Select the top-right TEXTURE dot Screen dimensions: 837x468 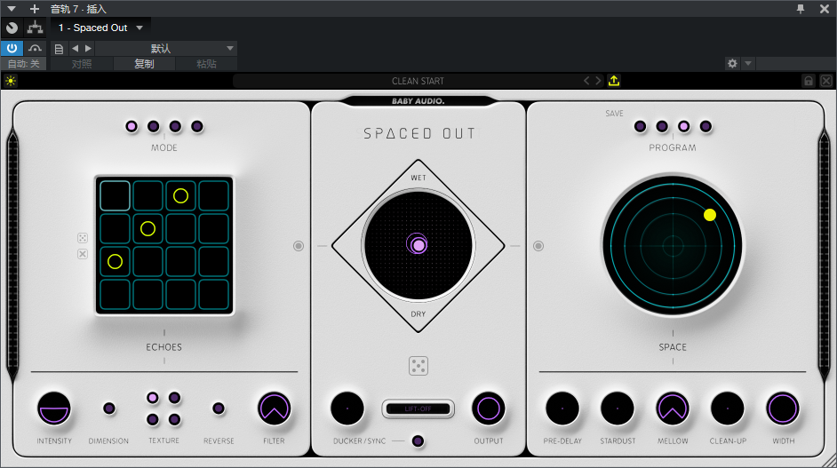click(174, 398)
